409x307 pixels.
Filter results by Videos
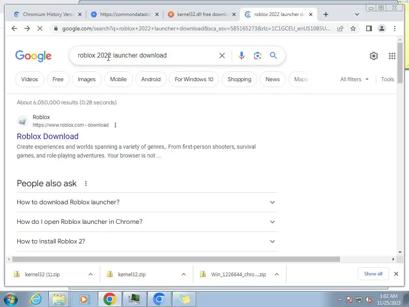pyautogui.click(x=30, y=79)
